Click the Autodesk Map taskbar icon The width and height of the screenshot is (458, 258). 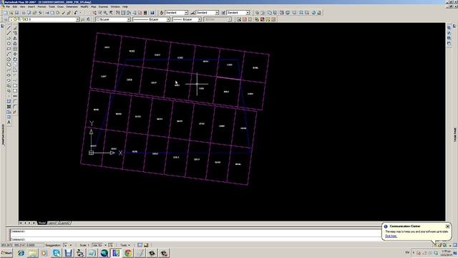pos(116,253)
